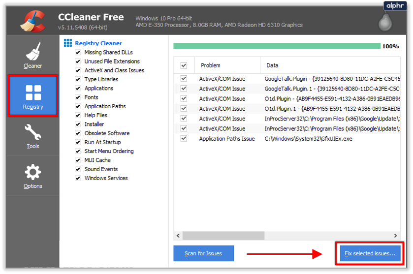Select the Application Paths Issue problem cell

pyautogui.click(x=227, y=139)
